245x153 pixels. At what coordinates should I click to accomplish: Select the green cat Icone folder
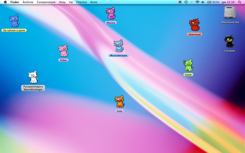[188, 65]
